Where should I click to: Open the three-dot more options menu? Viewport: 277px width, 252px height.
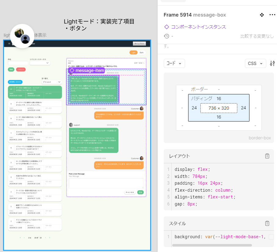tap(272, 15)
